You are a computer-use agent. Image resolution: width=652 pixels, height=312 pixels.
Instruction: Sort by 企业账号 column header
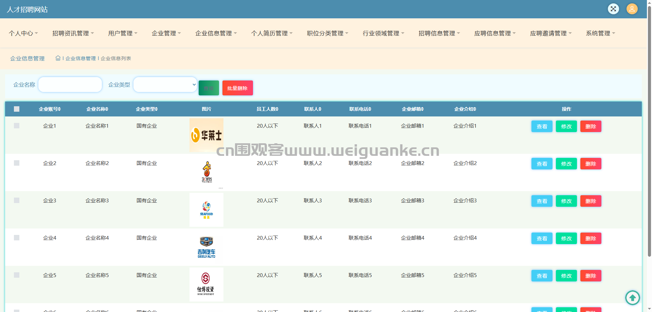50,109
